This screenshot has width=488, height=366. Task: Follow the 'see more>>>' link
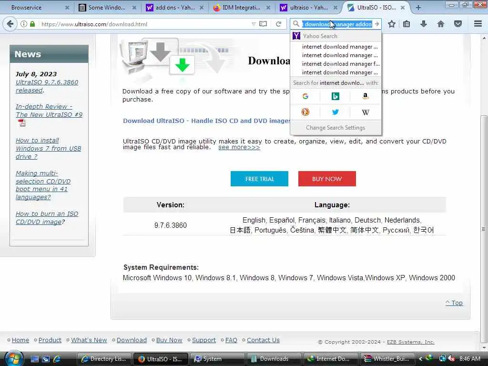point(239,147)
